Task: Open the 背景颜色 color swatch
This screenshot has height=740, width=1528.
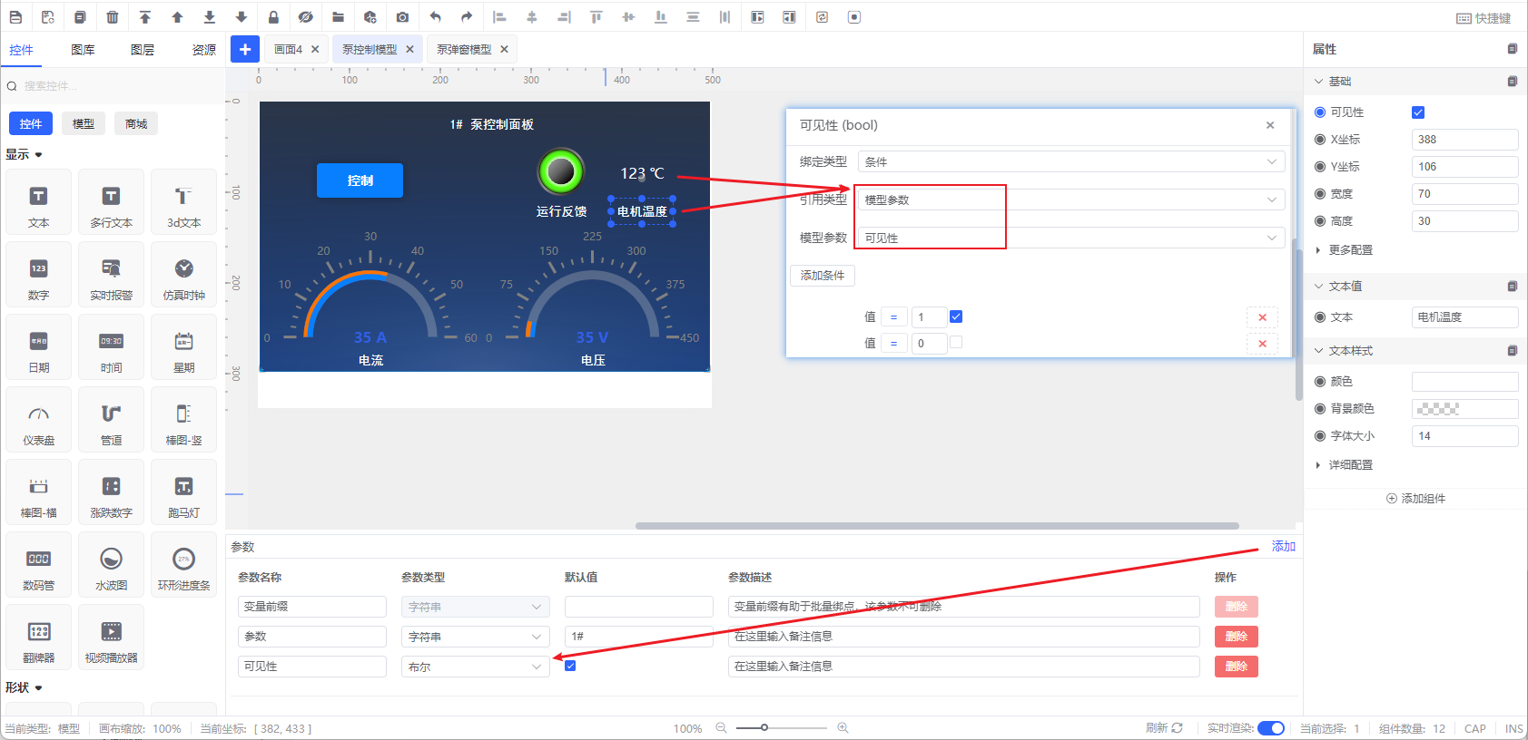Action: tap(1464, 409)
